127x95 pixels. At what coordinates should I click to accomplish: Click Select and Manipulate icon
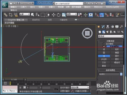86,15
